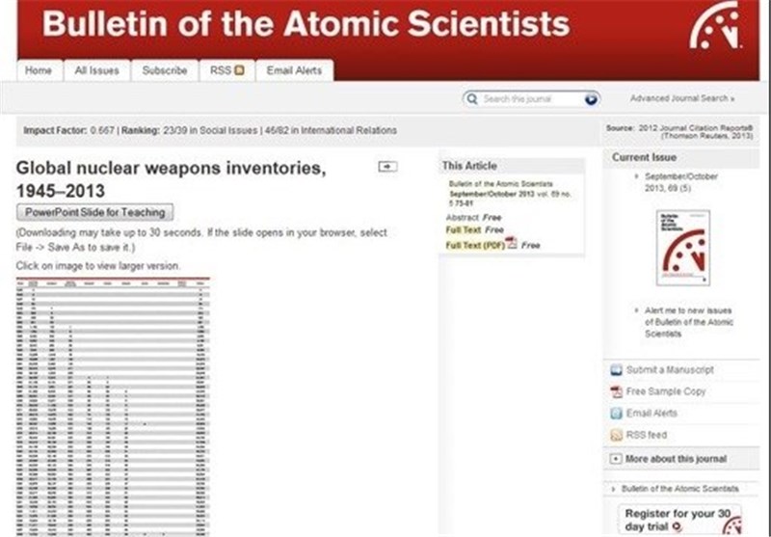Viewport: 771px width, 537px height.
Task: Click the Free Sample Copy PDF icon
Action: click(616, 391)
